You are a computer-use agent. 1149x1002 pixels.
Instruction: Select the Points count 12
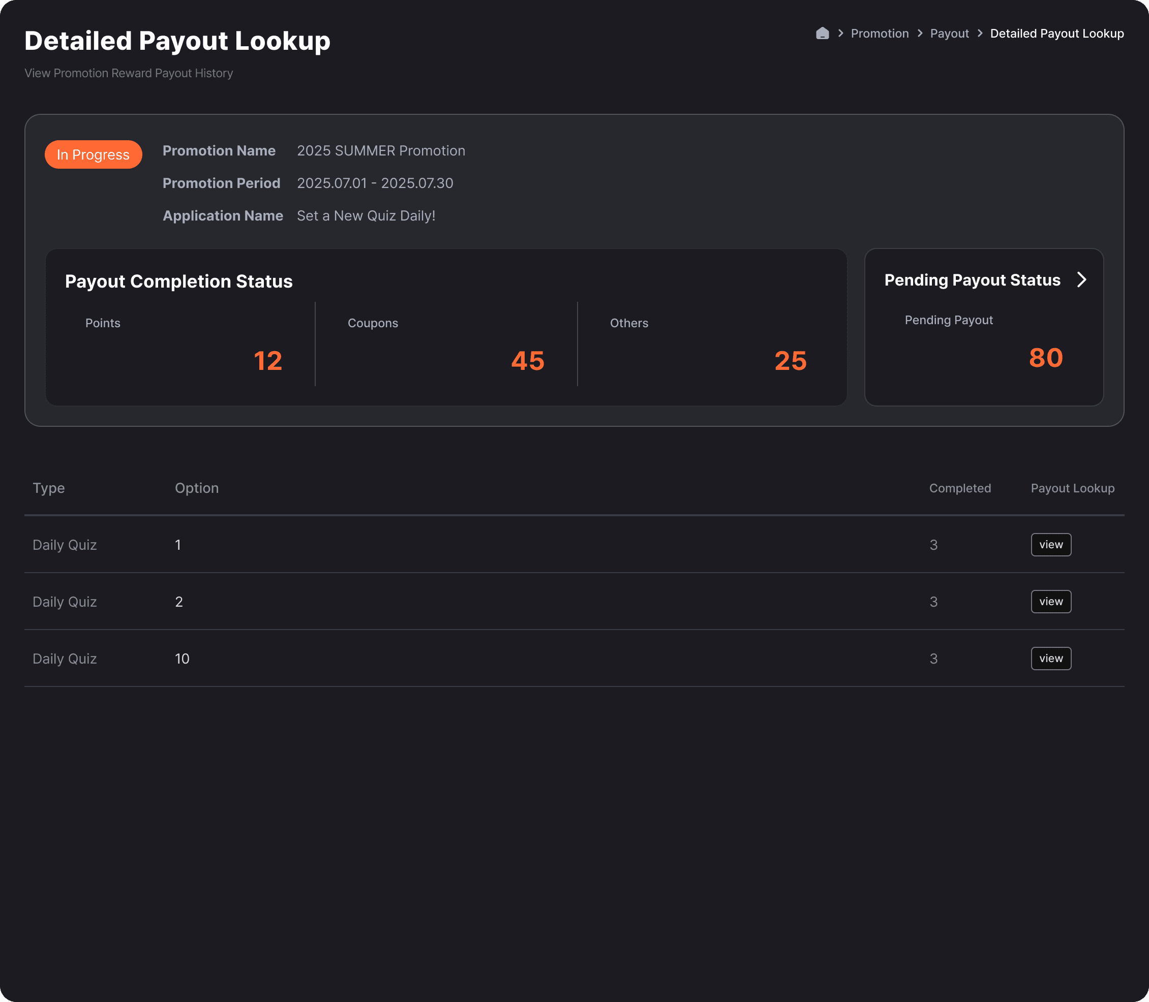tap(267, 361)
